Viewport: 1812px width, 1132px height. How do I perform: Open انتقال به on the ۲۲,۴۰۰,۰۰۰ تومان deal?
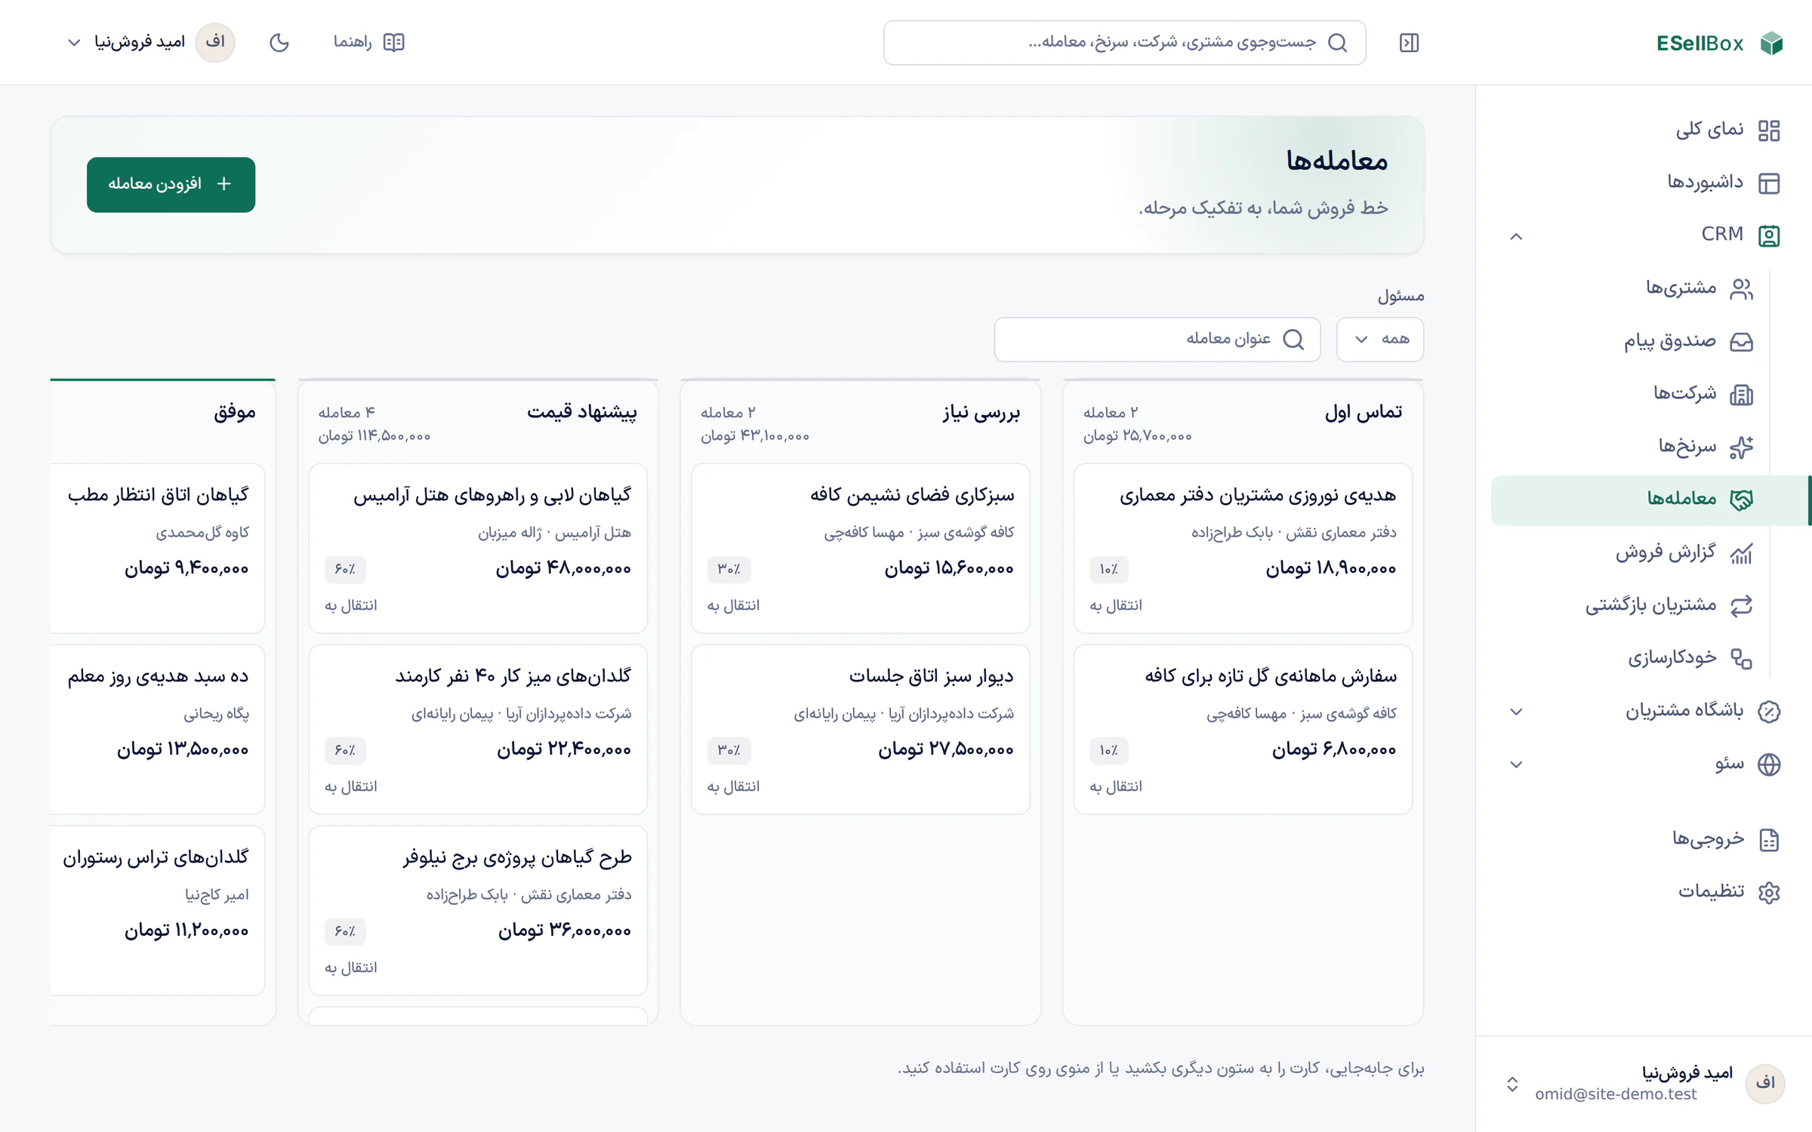click(350, 786)
